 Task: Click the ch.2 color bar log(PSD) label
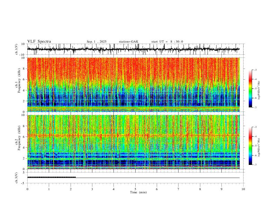[x=259, y=147]
